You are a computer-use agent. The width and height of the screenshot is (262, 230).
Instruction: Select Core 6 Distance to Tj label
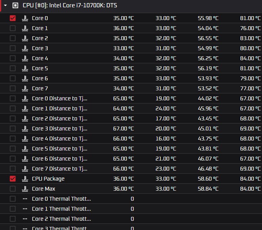(x=60, y=159)
